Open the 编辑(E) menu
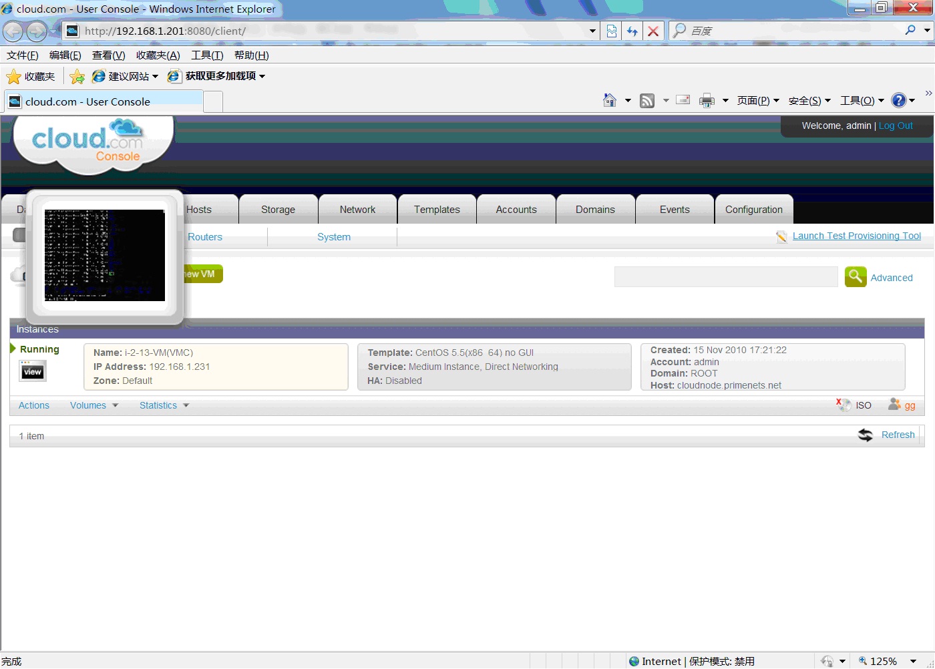This screenshot has width=935, height=669. click(65, 55)
